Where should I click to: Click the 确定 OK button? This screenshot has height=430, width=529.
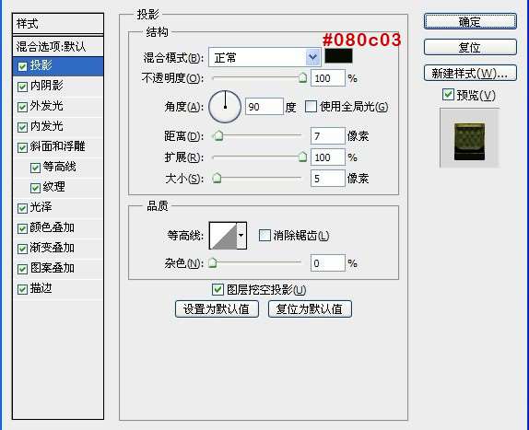470,21
